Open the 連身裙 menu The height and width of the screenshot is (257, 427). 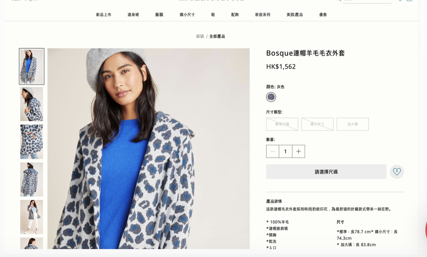click(x=133, y=15)
